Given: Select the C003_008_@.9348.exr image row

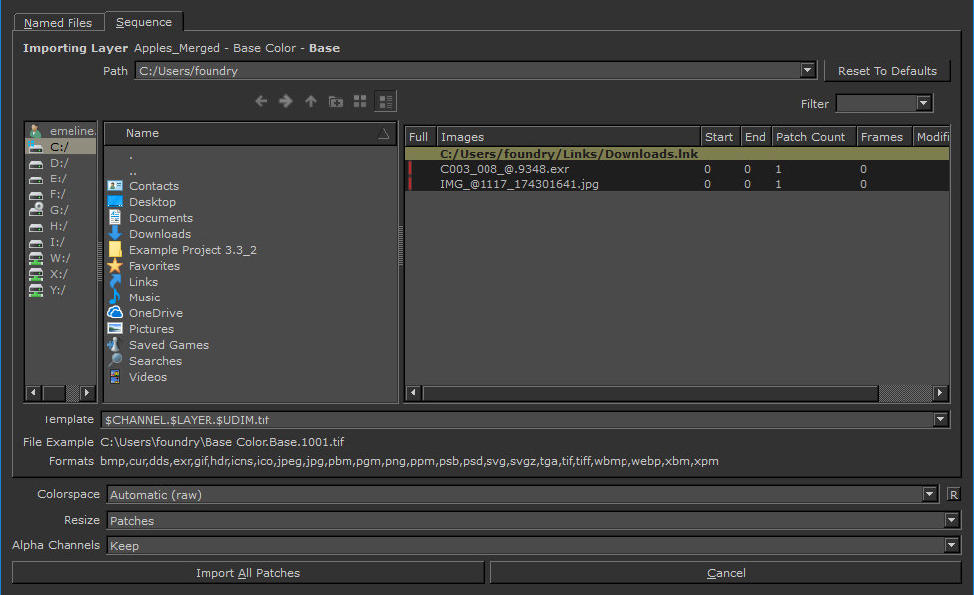Looking at the screenshot, I should point(504,170).
